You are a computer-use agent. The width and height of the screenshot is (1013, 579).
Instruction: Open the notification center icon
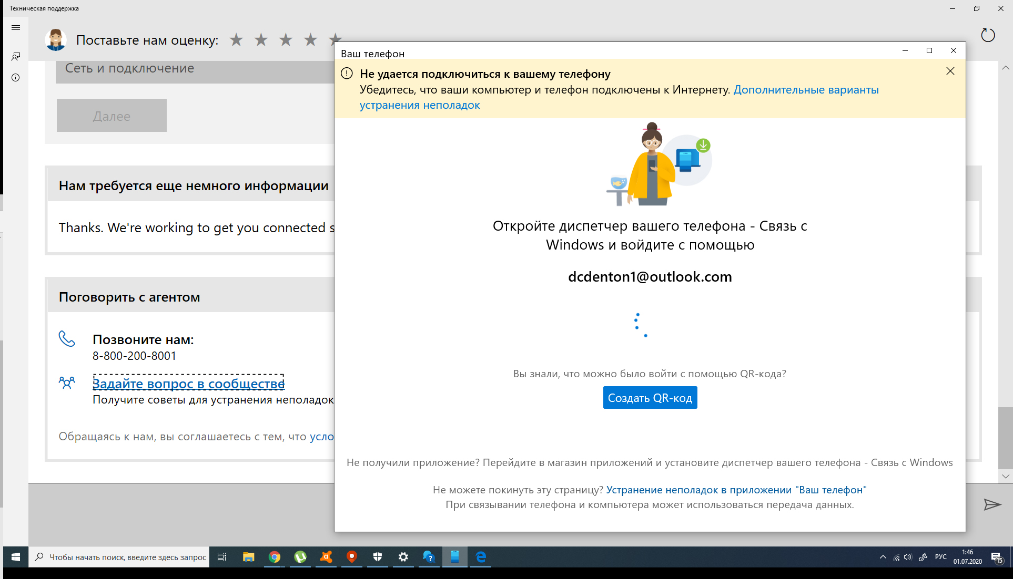pos(997,557)
